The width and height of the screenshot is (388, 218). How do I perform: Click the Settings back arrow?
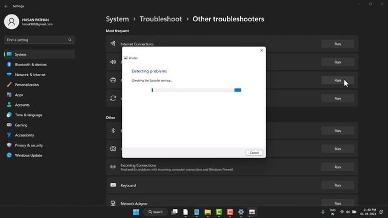[6, 6]
